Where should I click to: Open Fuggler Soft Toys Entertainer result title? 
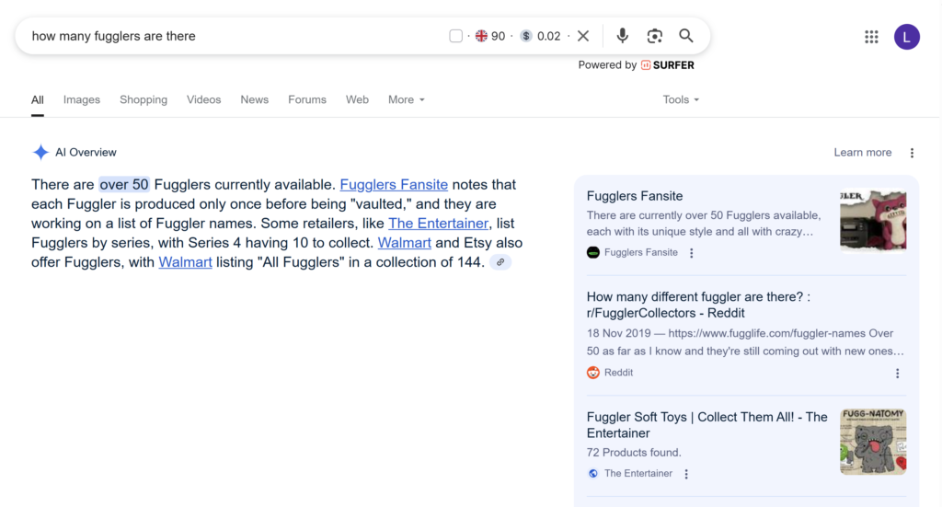pyautogui.click(x=707, y=425)
